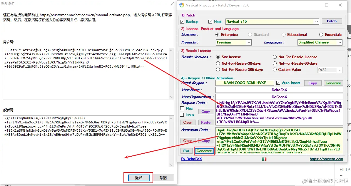Generate the activation code with bottom Generate
351x186 pixels.
204,151
